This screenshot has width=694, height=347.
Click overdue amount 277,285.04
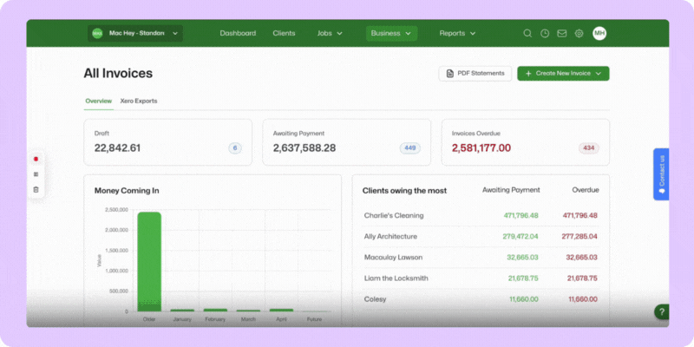(579, 236)
